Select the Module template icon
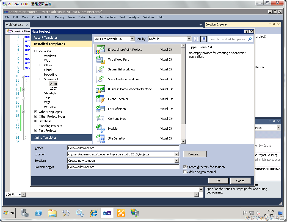 point(100,129)
